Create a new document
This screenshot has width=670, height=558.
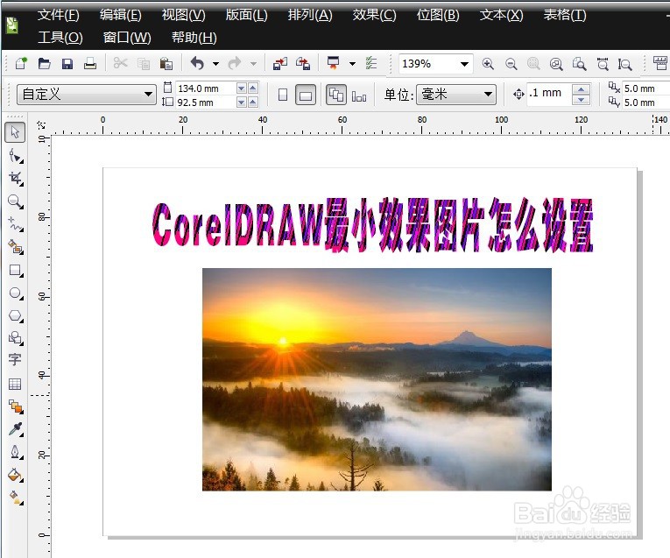(x=21, y=64)
